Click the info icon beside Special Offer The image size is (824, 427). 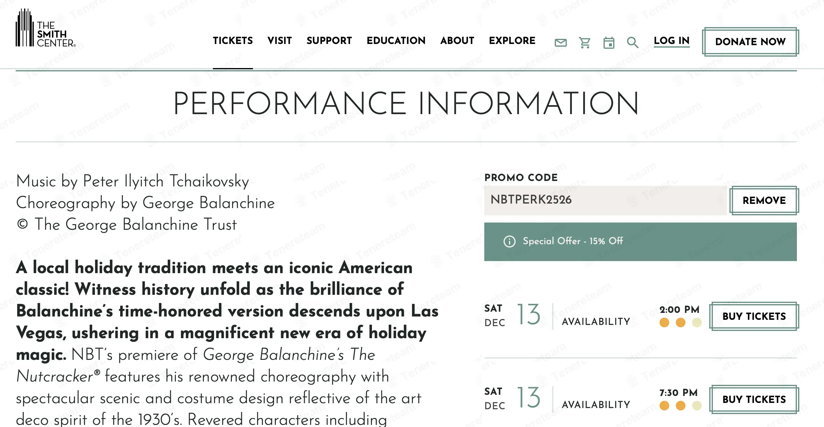[x=509, y=241]
